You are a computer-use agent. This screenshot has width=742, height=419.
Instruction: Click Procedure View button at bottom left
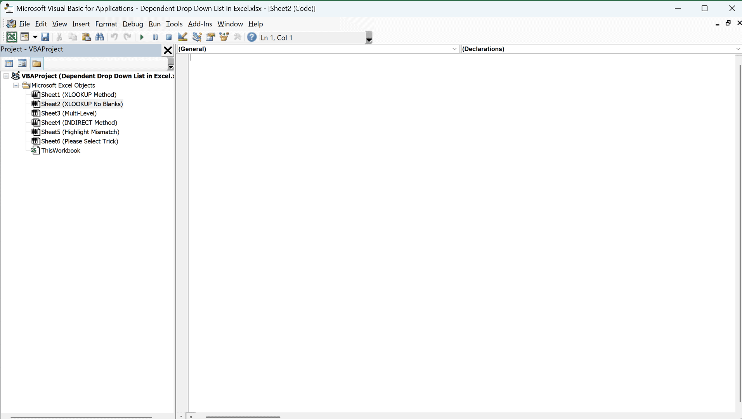tap(181, 416)
